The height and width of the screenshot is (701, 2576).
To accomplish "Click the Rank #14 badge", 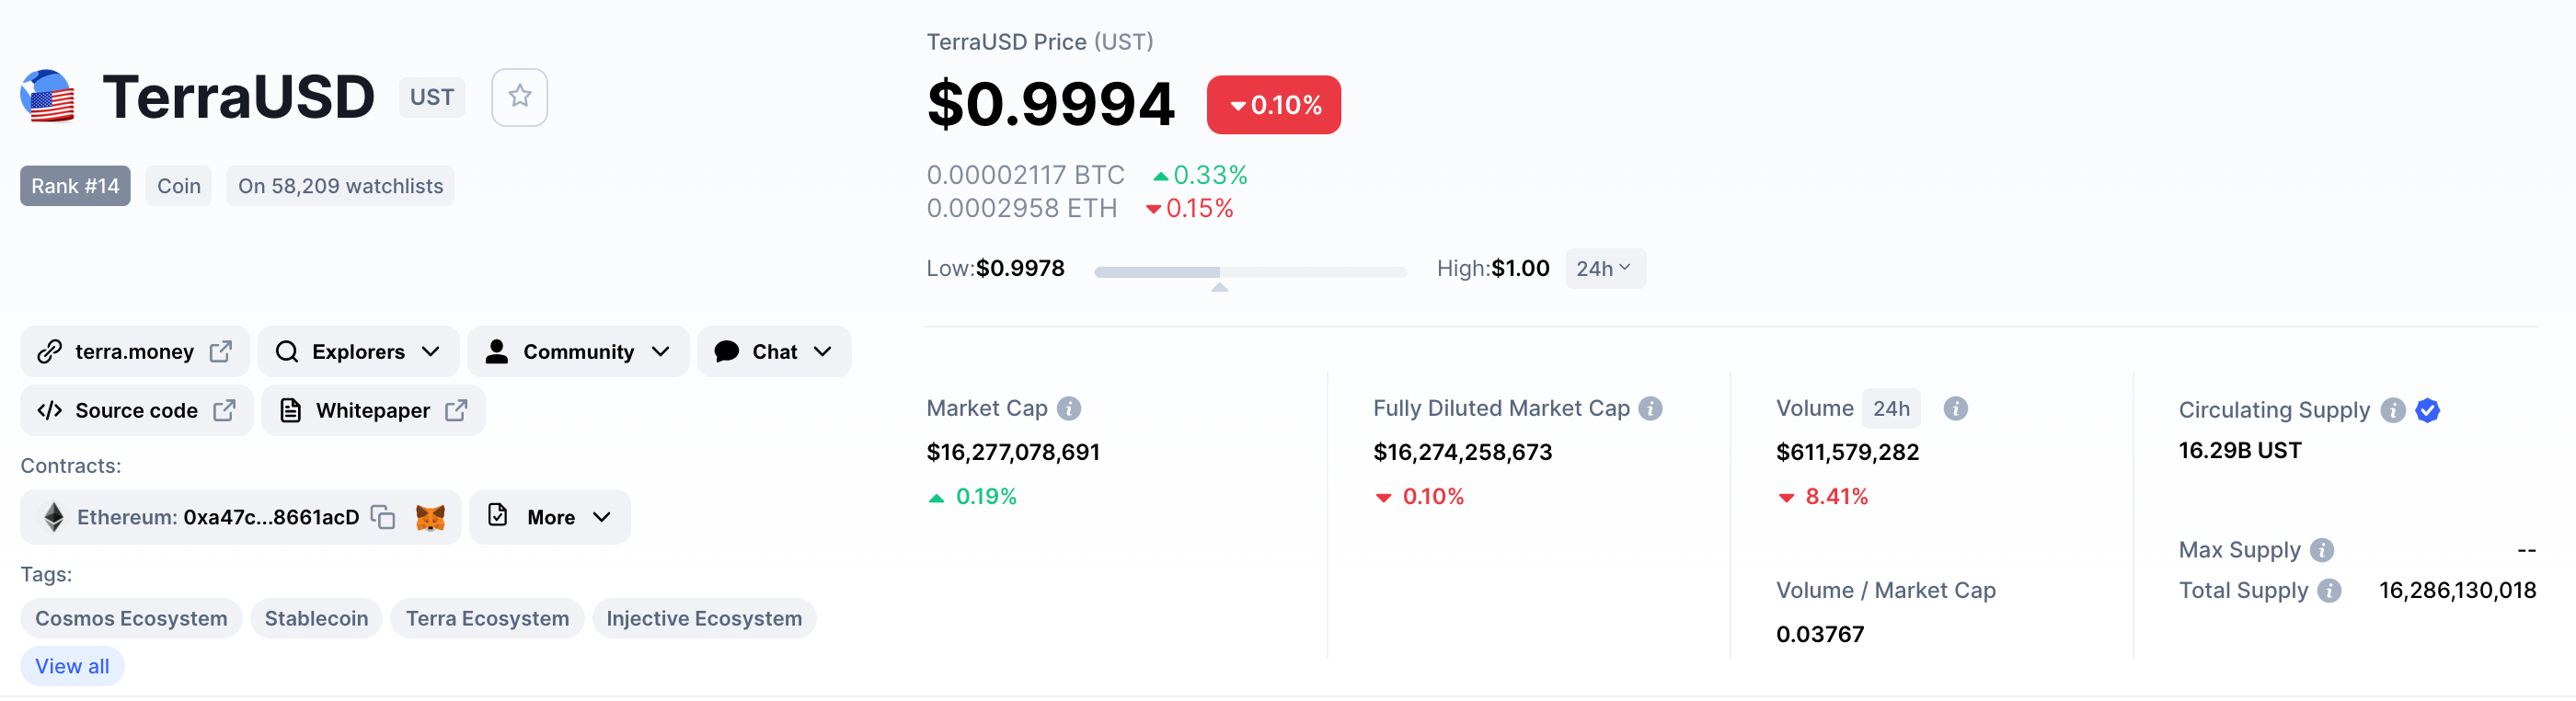I will [x=75, y=186].
